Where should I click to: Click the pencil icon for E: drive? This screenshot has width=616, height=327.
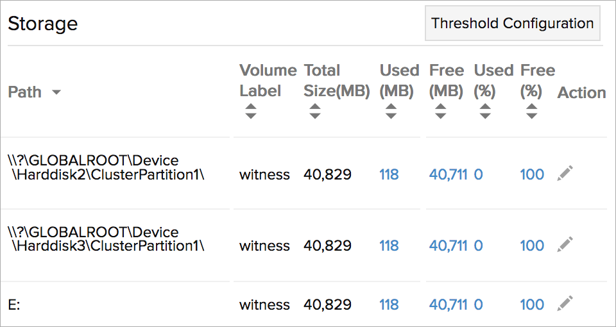coord(565,303)
